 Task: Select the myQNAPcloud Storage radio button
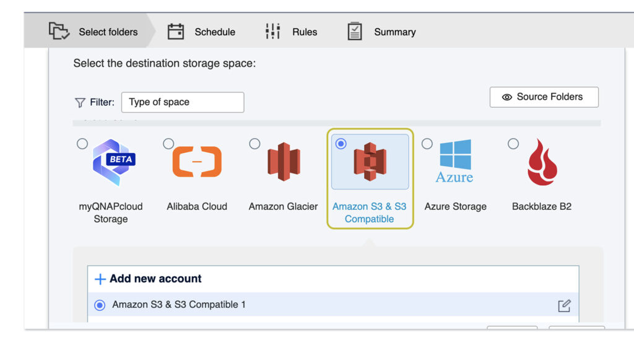(82, 144)
